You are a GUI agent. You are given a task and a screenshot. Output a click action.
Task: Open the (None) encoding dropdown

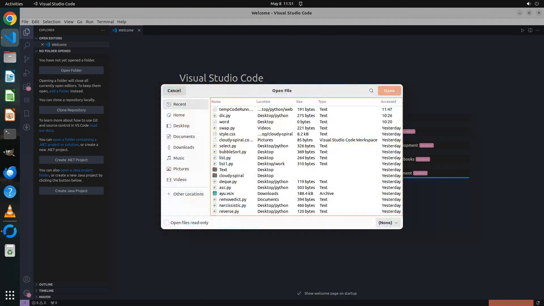388,223
